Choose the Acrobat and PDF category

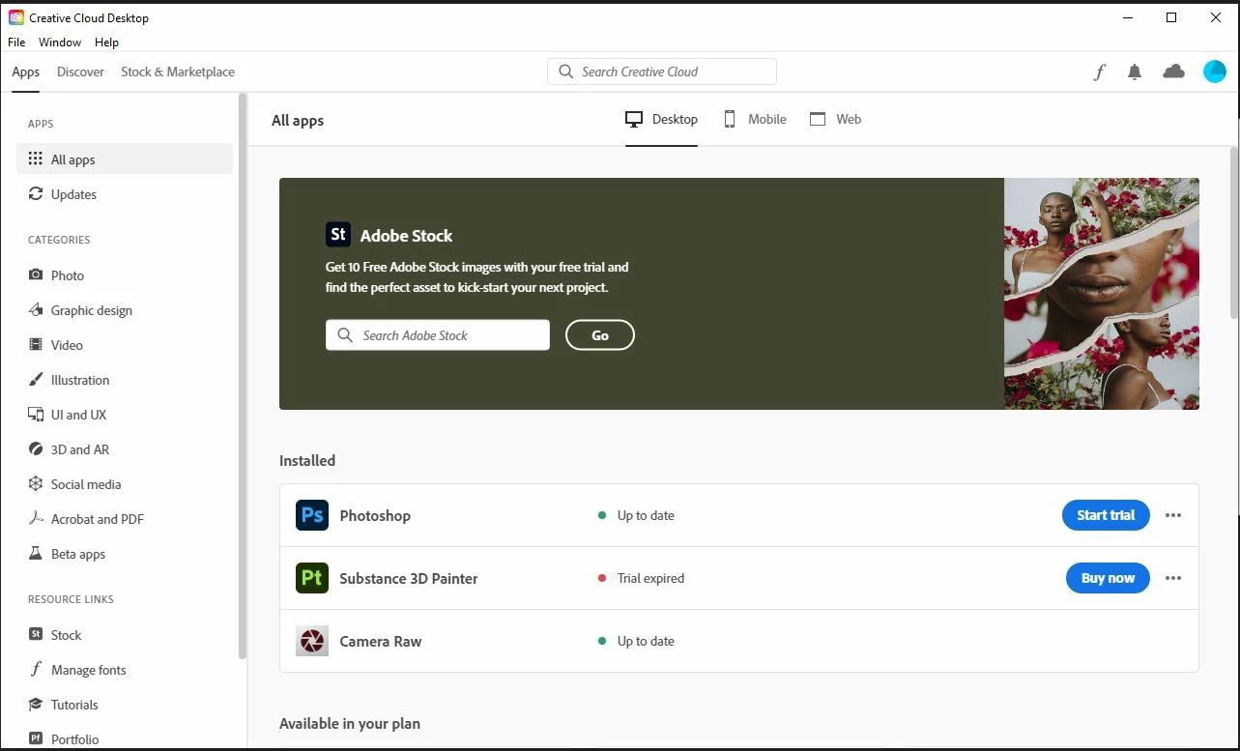click(x=125, y=519)
